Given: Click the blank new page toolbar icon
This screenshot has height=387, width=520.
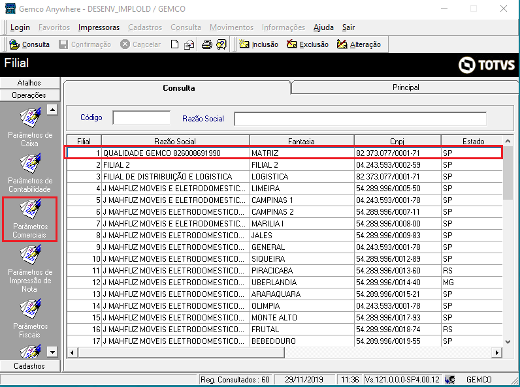Looking at the screenshot, I should click(x=174, y=44).
